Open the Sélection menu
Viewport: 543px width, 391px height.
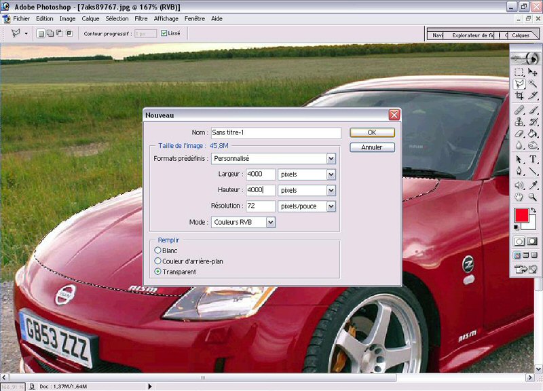(117, 19)
